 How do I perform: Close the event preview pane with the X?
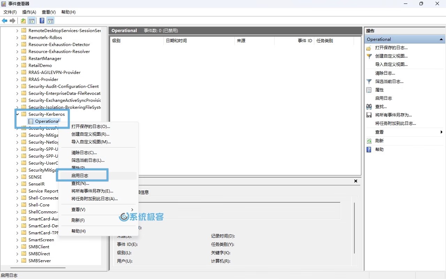[x=356, y=181]
